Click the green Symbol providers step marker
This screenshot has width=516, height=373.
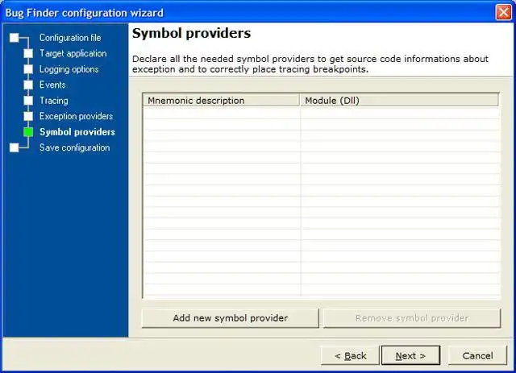[x=28, y=132]
